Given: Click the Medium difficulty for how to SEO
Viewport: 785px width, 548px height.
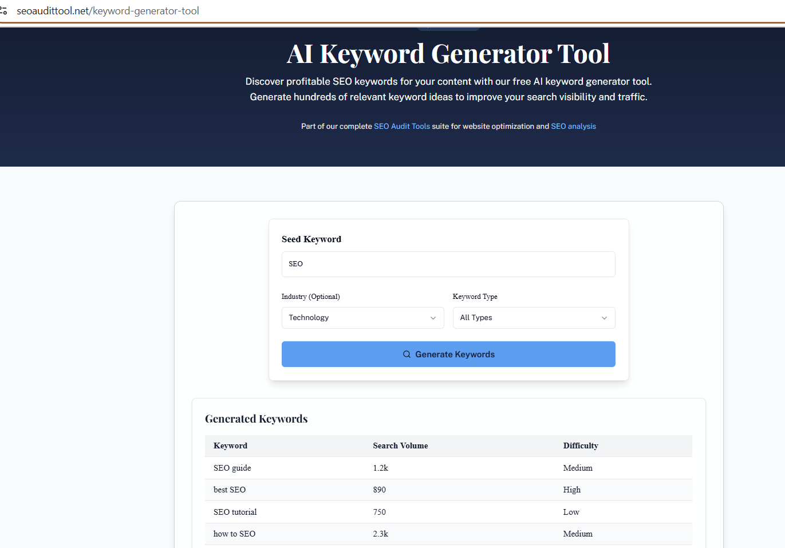Looking at the screenshot, I should (x=578, y=534).
